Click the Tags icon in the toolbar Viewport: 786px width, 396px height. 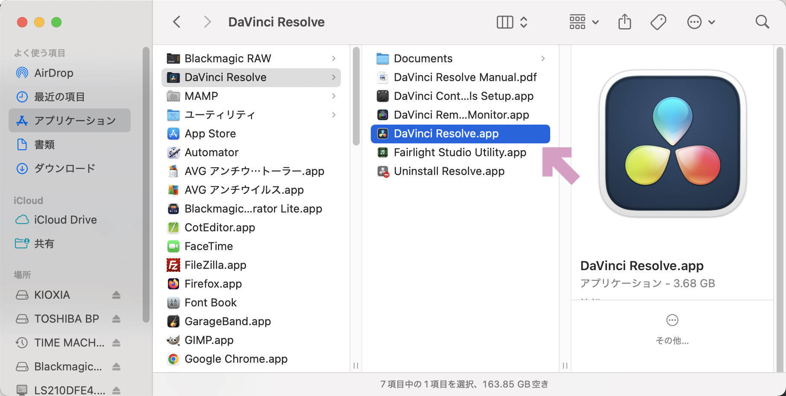[658, 21]
